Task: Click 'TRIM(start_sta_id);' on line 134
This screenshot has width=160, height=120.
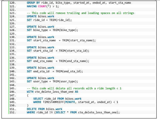Action: point(74,51)
